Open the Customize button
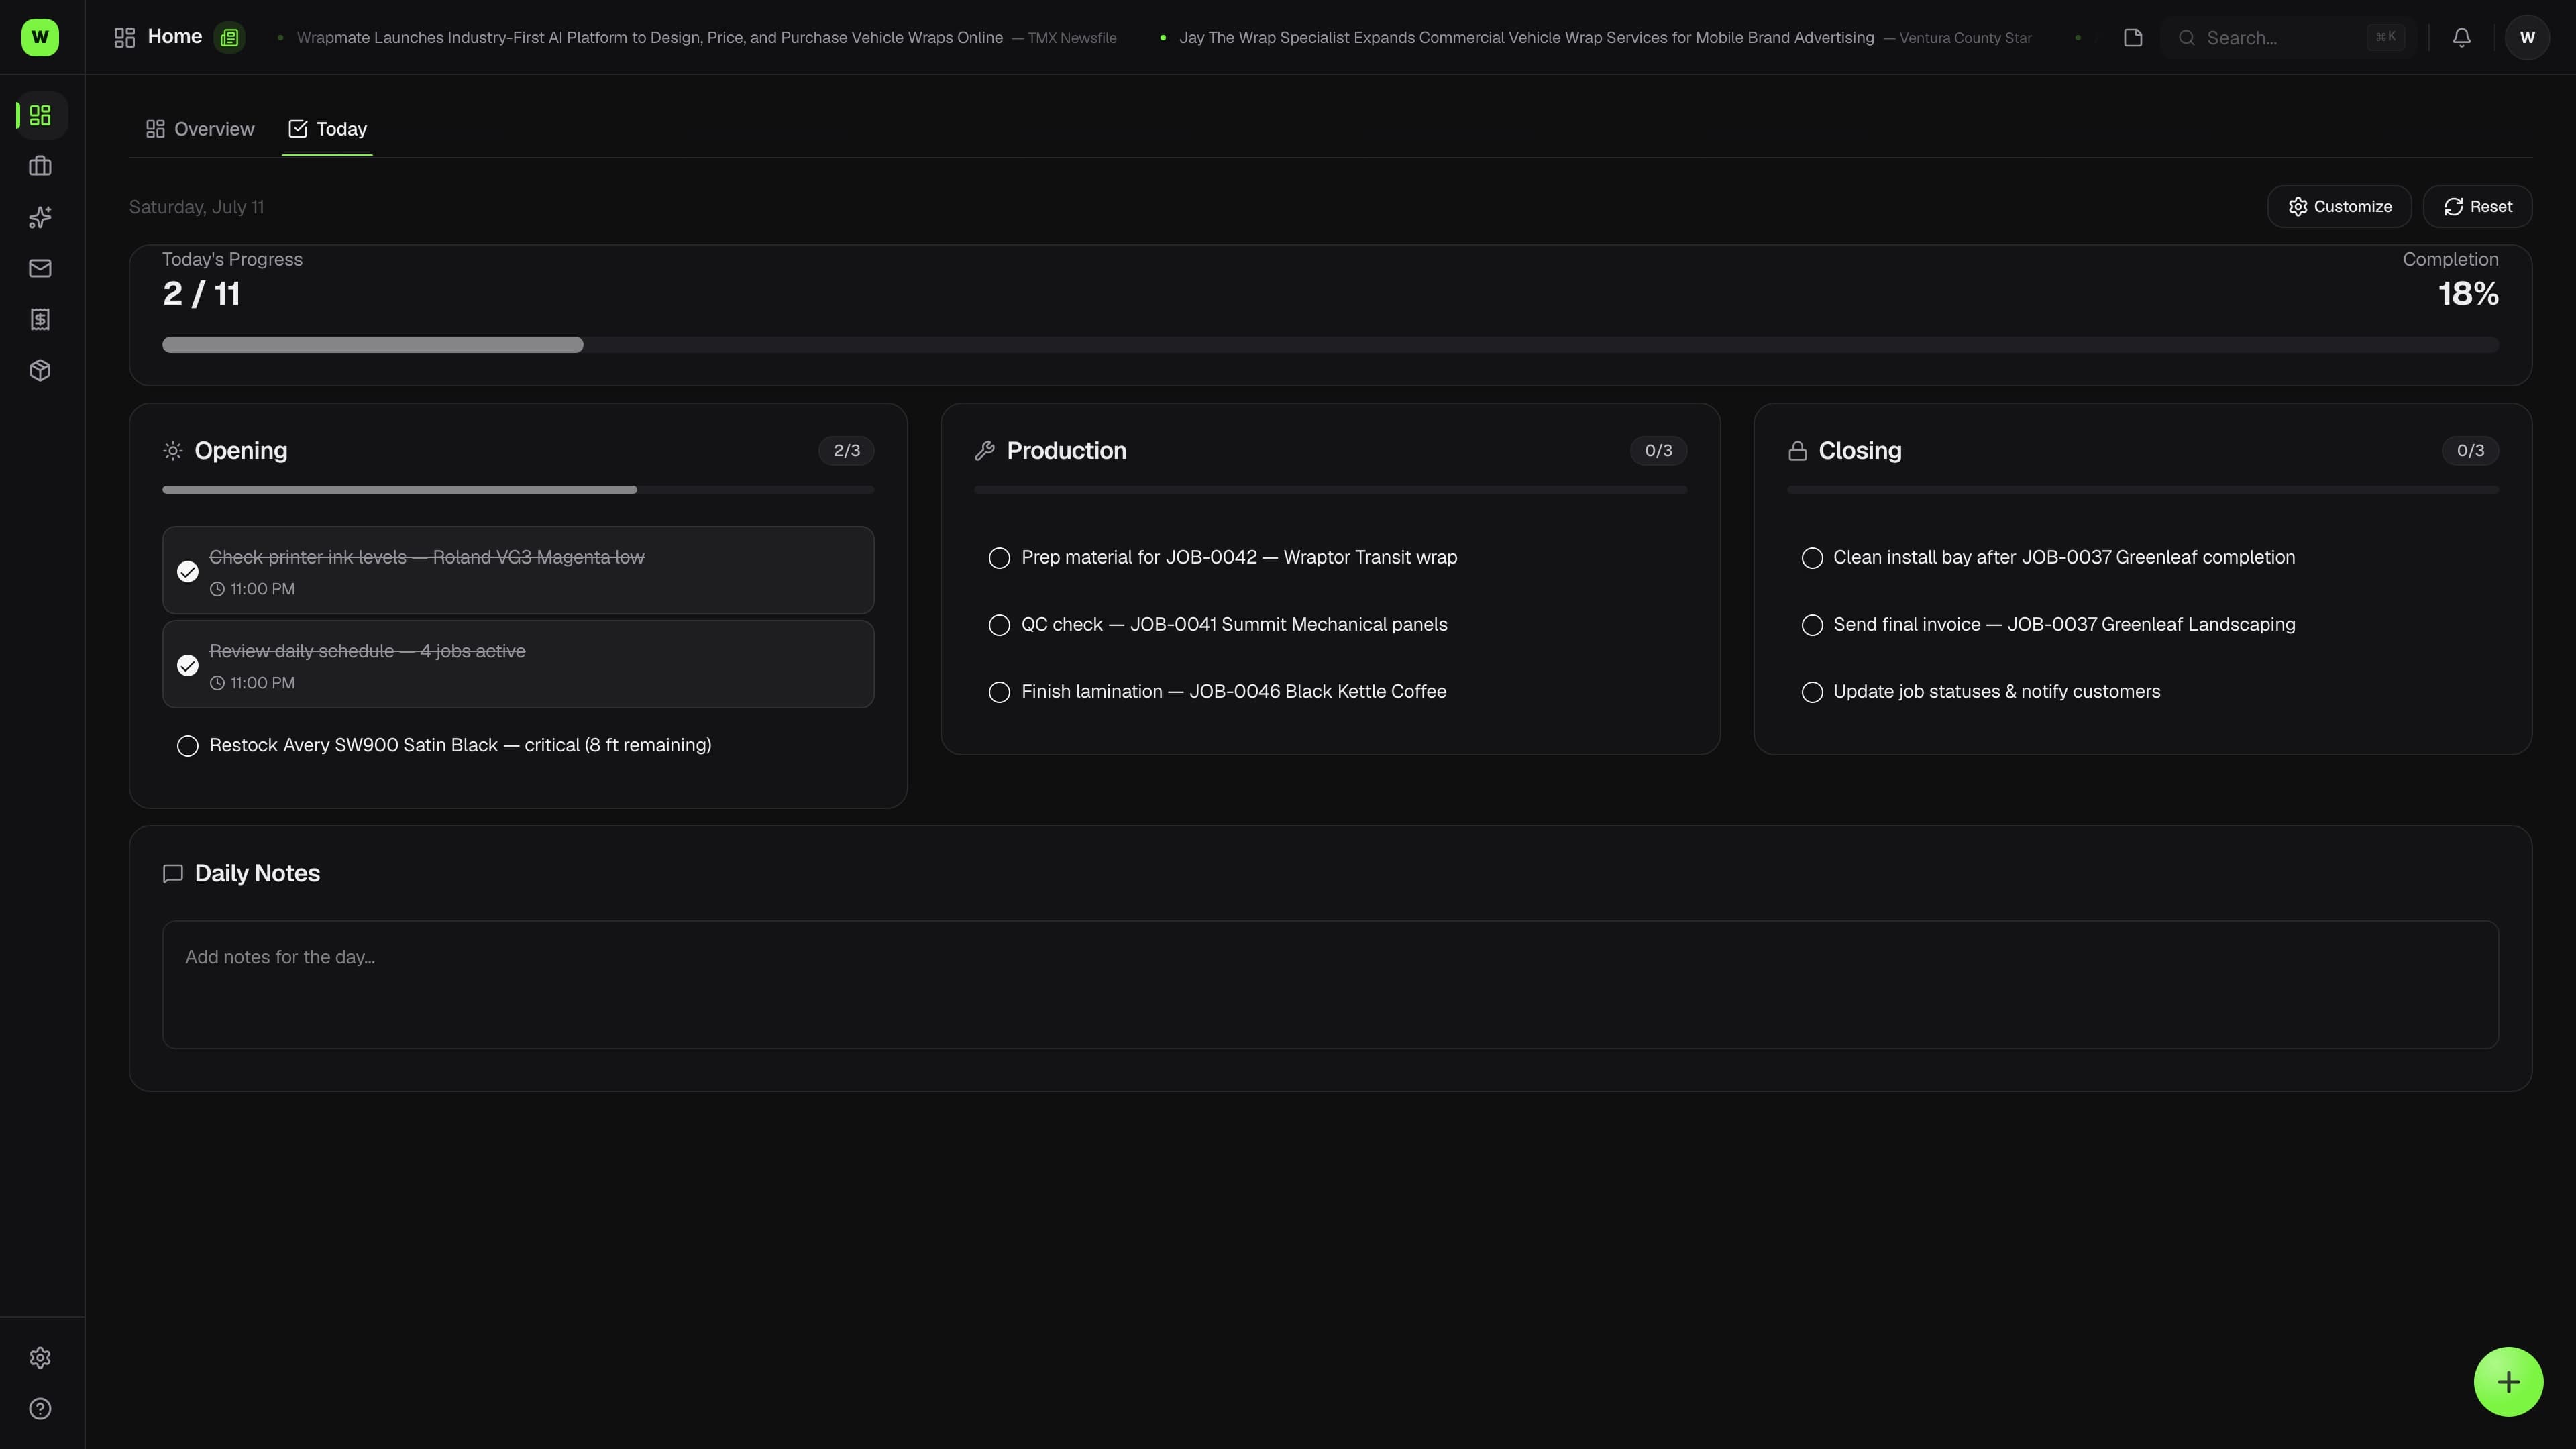The width and height of the screenshot is (2576, 1449). [x=2339, y=206]
